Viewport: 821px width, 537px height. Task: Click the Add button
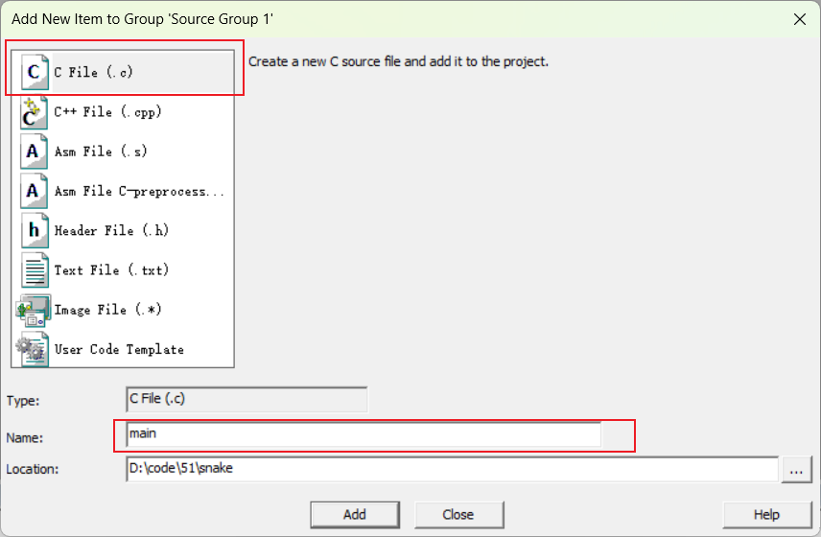point(355,515)
